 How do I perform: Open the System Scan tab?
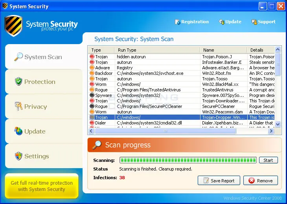pos(44,57)
